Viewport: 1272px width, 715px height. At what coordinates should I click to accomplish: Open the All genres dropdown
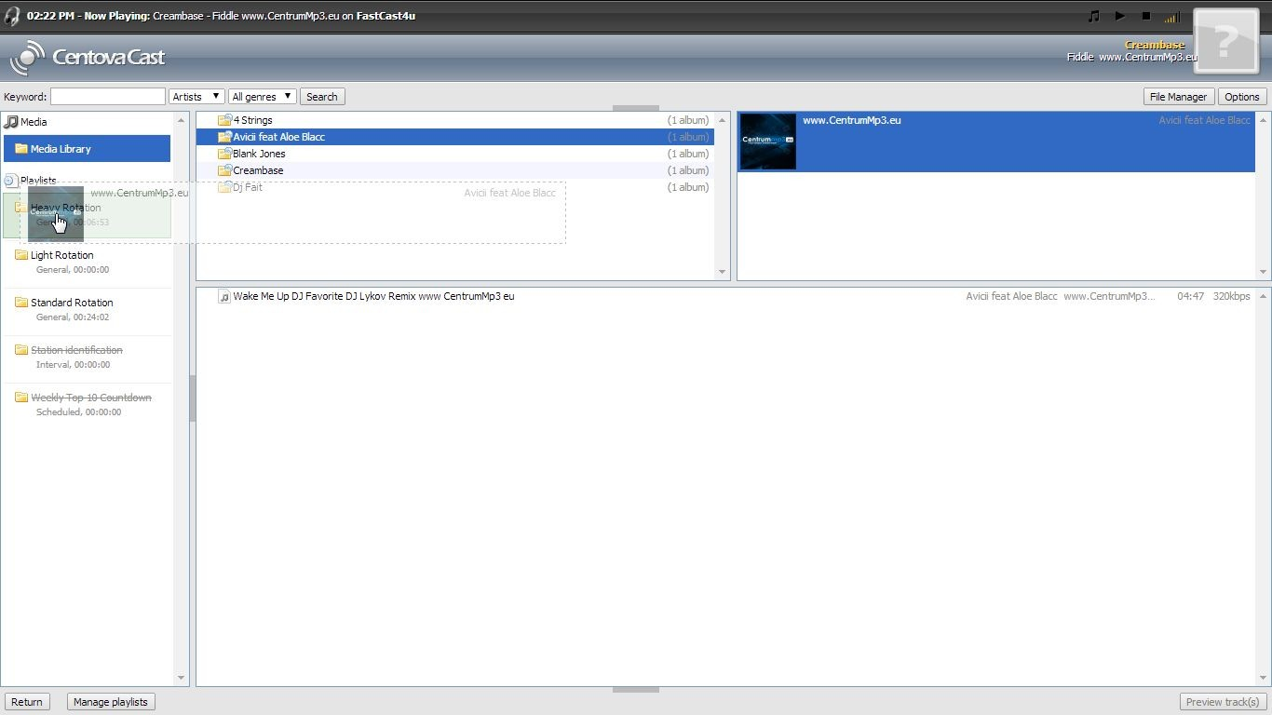point(263,97)
